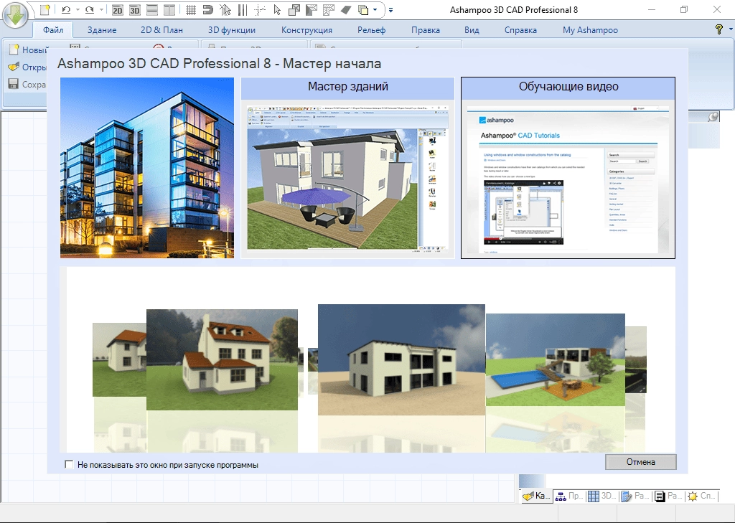The height and width of the screenshot is (523, 735).
Task: Open the Мастер зданий wizard tile
Action: (348, 168)
